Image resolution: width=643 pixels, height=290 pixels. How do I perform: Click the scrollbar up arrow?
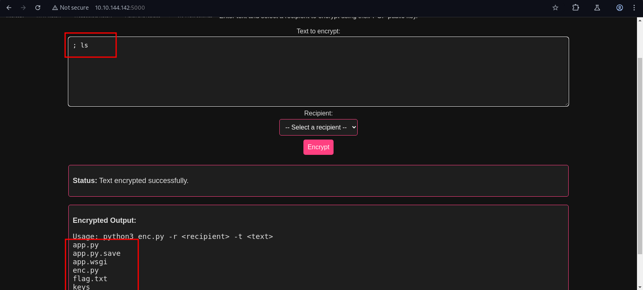[x=640, y=20]
